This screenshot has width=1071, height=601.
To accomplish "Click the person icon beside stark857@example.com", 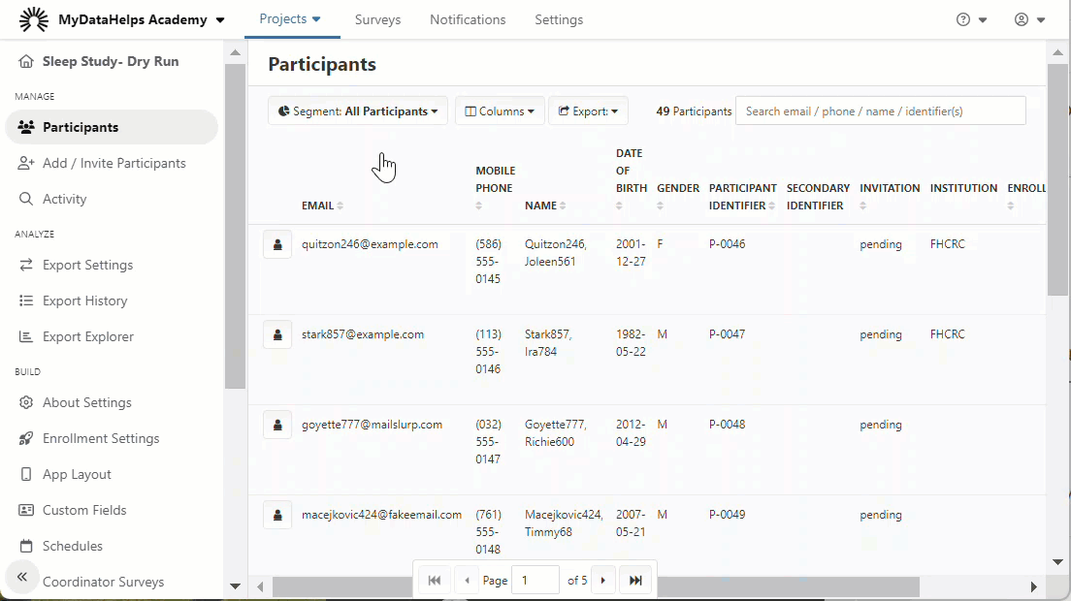I will (277, 335).
